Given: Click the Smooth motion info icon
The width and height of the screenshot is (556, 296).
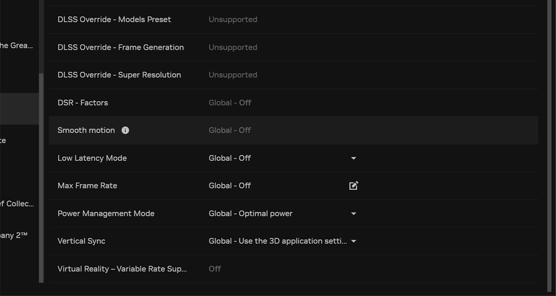Looking at the screenshot, I should click(125, 130).
